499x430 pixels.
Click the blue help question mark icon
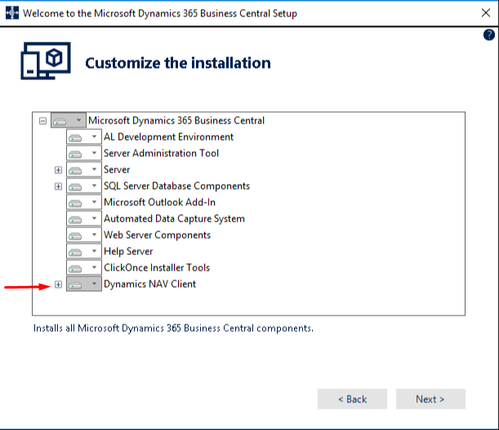489,34
